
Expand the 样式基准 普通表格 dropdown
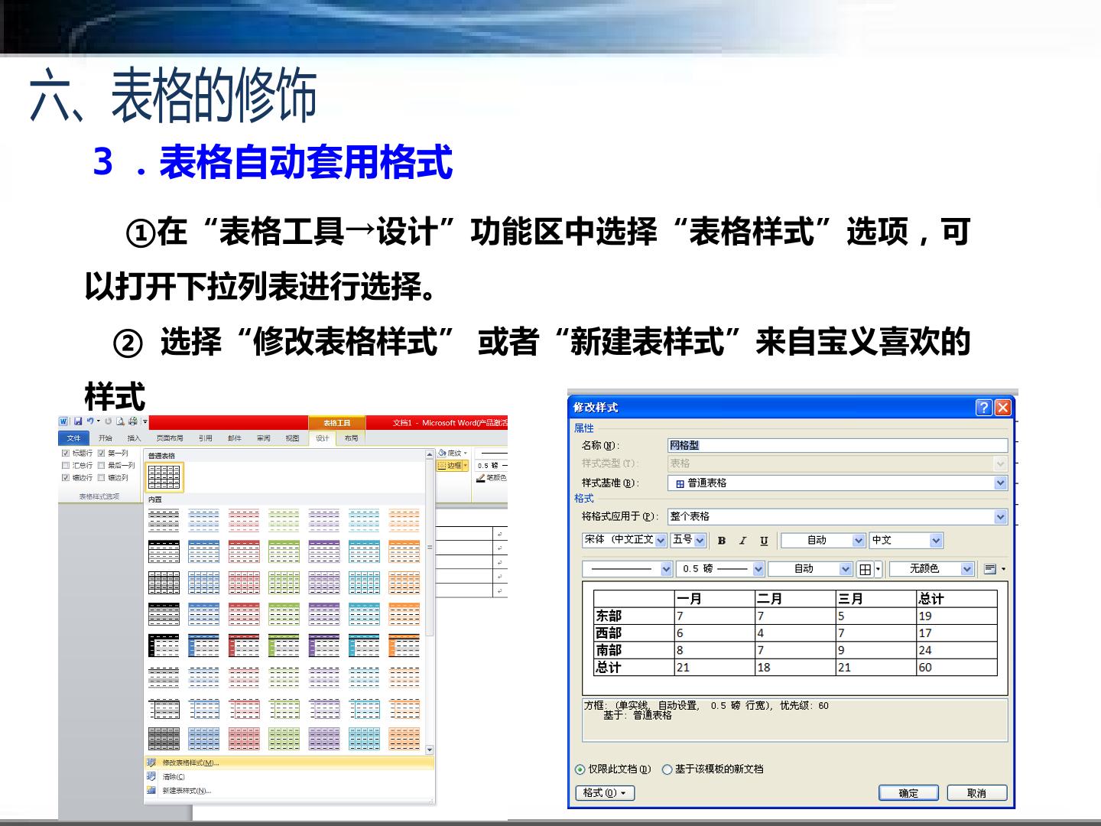click(x=1000, y=483)
